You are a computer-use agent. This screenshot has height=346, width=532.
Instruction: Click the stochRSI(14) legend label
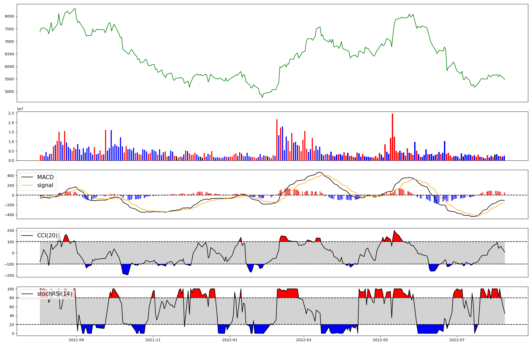(x=55, y=294)
